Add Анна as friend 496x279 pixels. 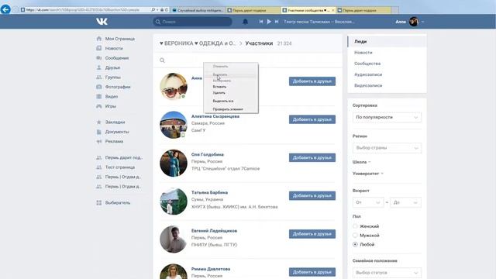point(312,81)
